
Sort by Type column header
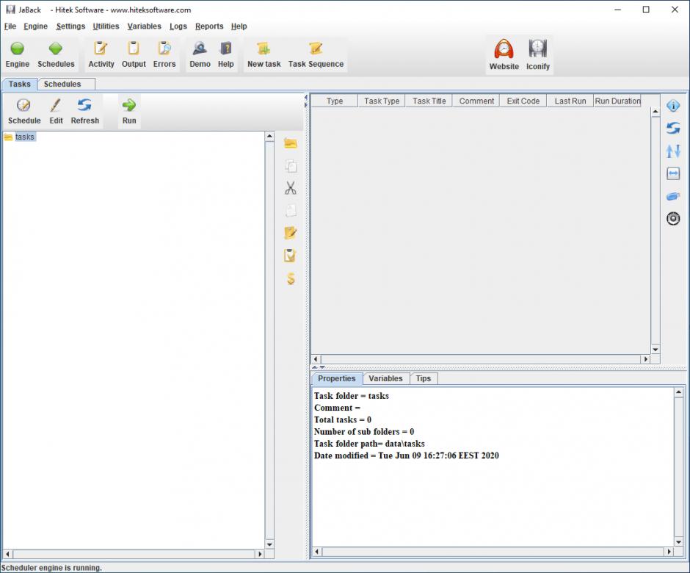(x=335, y=101)
